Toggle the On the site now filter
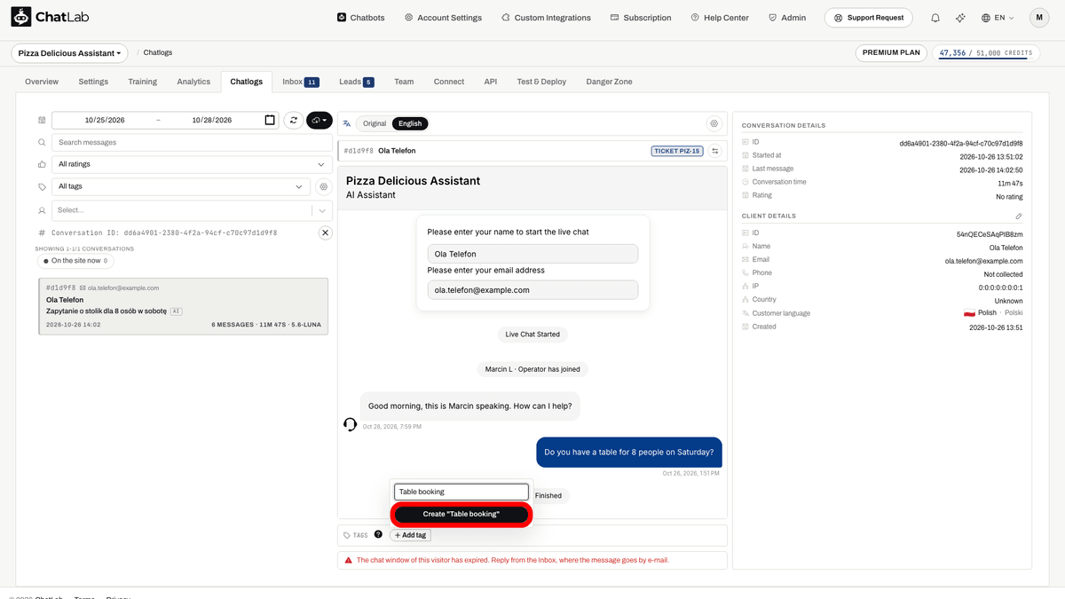 (x=75, y=261)
